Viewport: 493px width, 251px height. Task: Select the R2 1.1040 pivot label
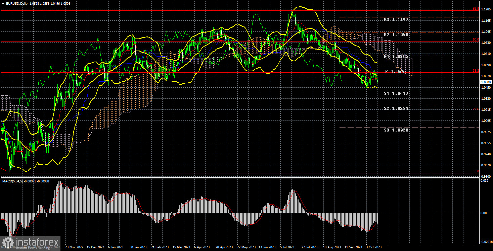(396, 34)
